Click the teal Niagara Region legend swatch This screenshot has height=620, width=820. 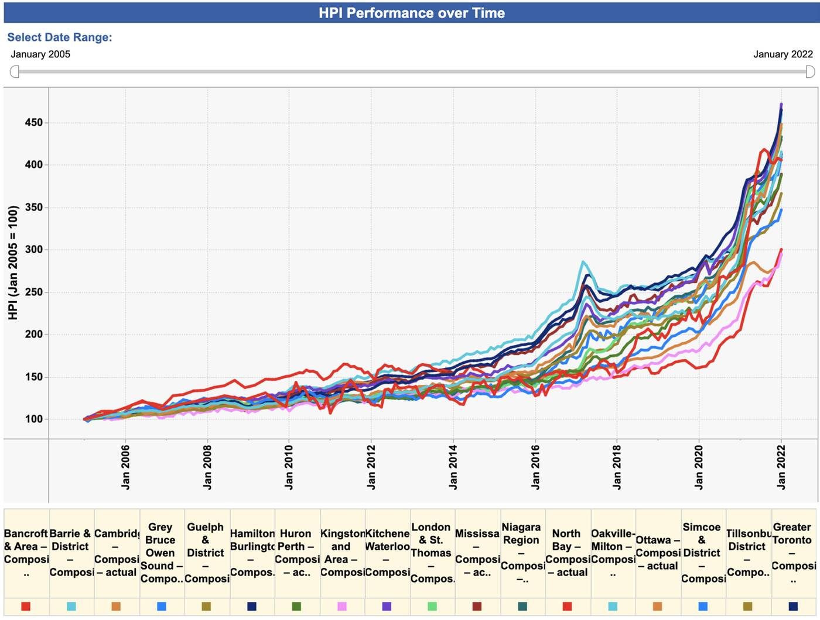(522, 607)
